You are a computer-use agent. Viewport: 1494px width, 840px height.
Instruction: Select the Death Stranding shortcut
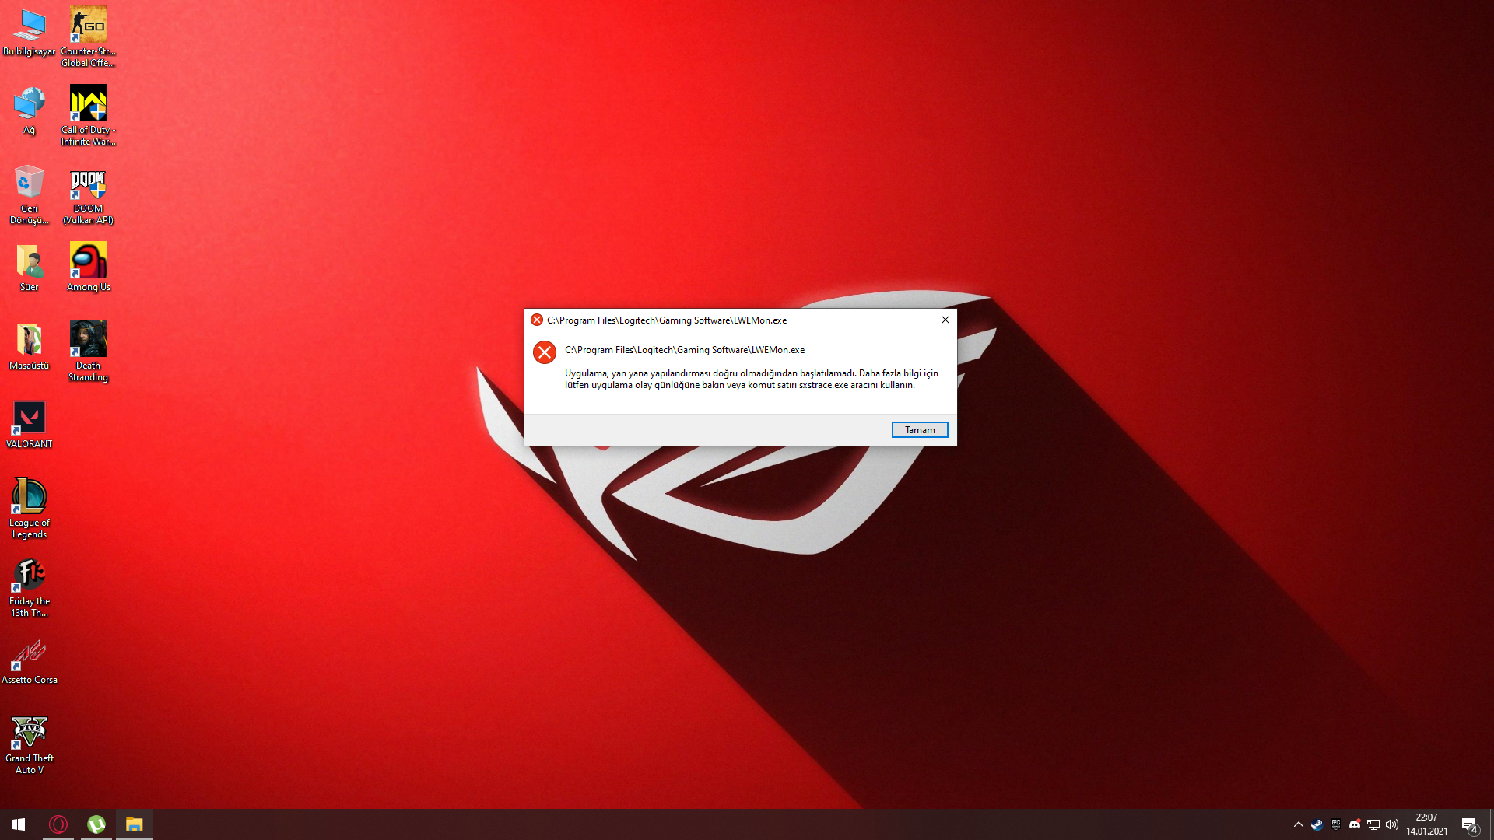click(89, 352)
